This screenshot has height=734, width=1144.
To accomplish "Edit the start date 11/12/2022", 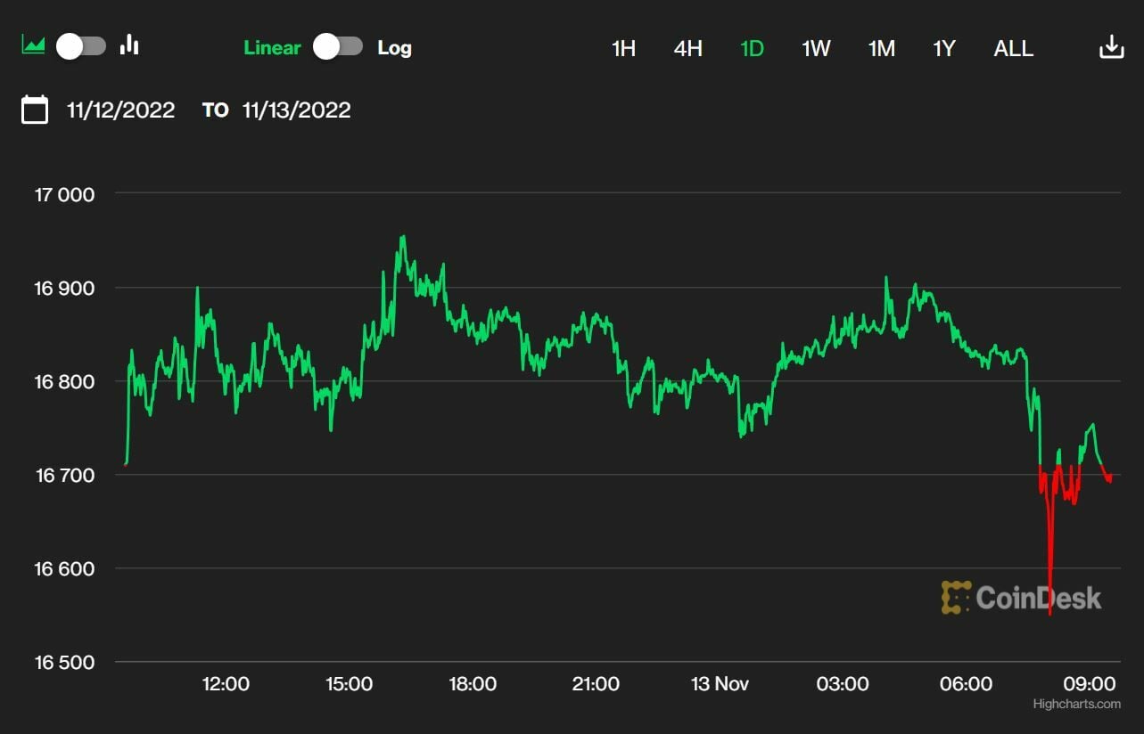I will click(x=121, y=110).
